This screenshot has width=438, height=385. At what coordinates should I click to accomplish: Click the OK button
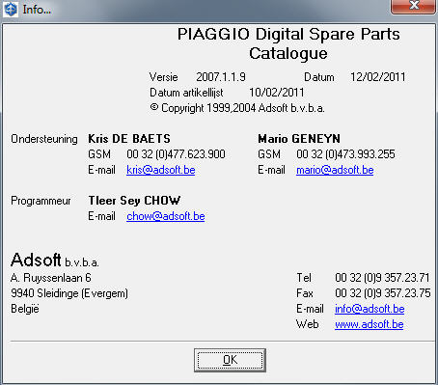point(230,360)
